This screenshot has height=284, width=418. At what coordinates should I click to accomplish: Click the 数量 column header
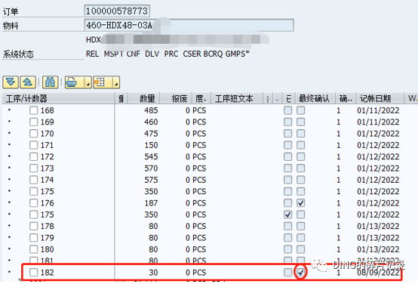144,98
